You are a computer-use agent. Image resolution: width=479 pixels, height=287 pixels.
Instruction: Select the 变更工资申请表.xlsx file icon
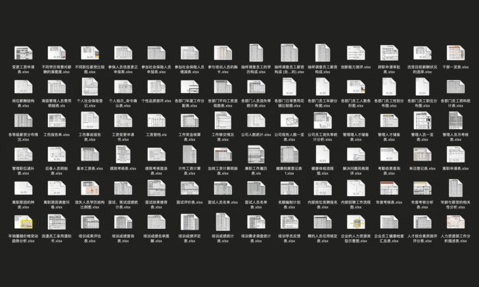coord(22,53)
